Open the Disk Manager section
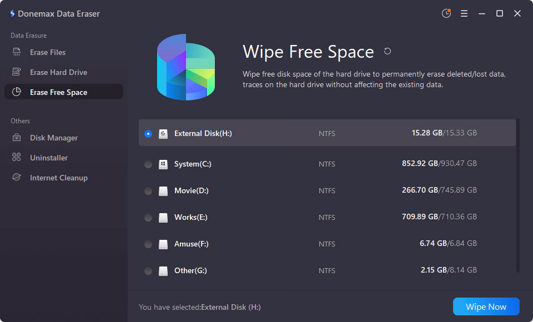 pos(63,138)
